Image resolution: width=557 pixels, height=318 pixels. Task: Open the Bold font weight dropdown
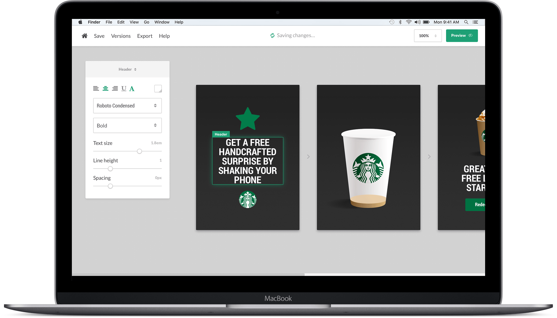pos(127,125)
